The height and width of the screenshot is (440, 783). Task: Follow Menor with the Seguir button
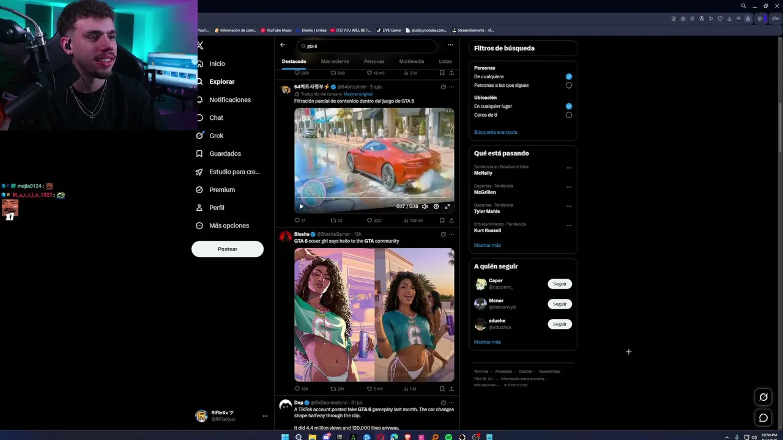[x=560, y=304]
